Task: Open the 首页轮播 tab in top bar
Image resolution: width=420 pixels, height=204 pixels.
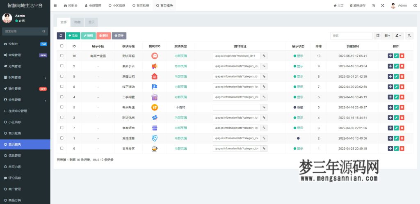Action: pyautogui.click(x=141, y=5)
